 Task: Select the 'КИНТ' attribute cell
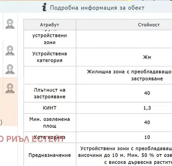(50, 108)
